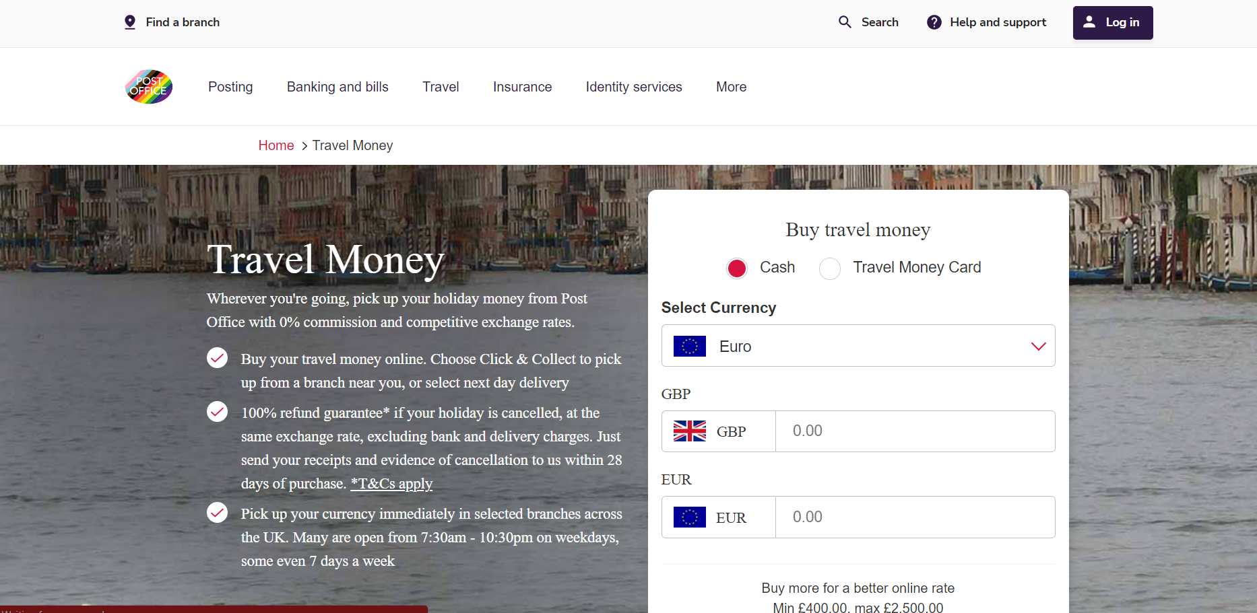Click the Help and support link
The image size is (1257, 613).
coord(998,22)
